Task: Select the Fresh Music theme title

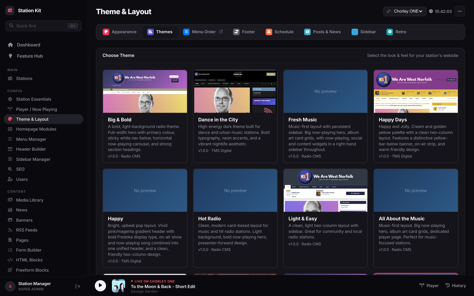Action: point(303,120)
